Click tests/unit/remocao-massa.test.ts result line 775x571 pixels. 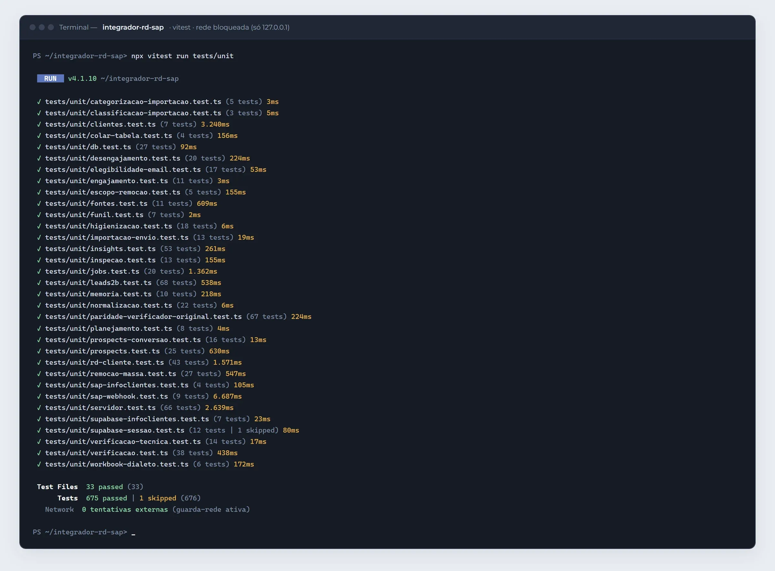click(141, 374)
